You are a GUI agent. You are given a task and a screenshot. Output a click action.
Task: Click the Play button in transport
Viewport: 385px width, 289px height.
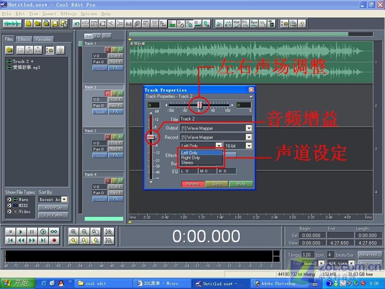pos(21,232)
